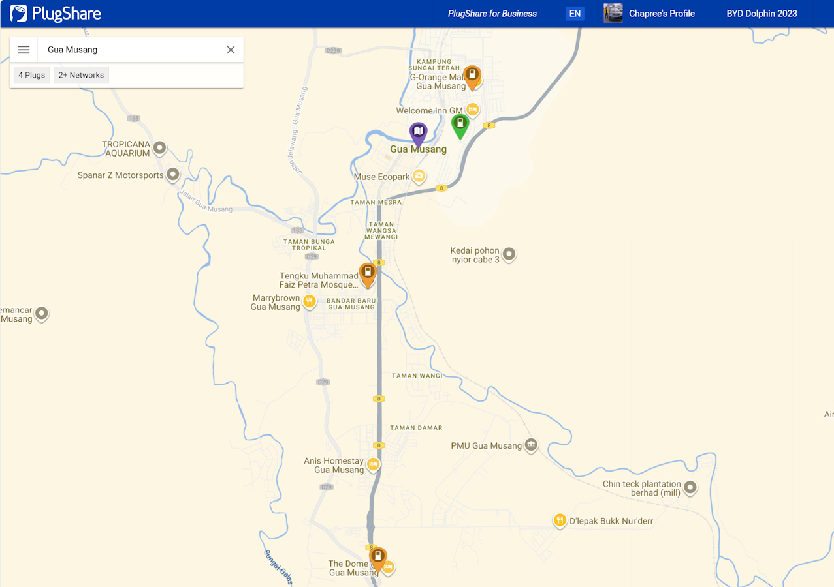Open the orange charger pin near Tengku Muhammad Mosque

click(368, 275)
